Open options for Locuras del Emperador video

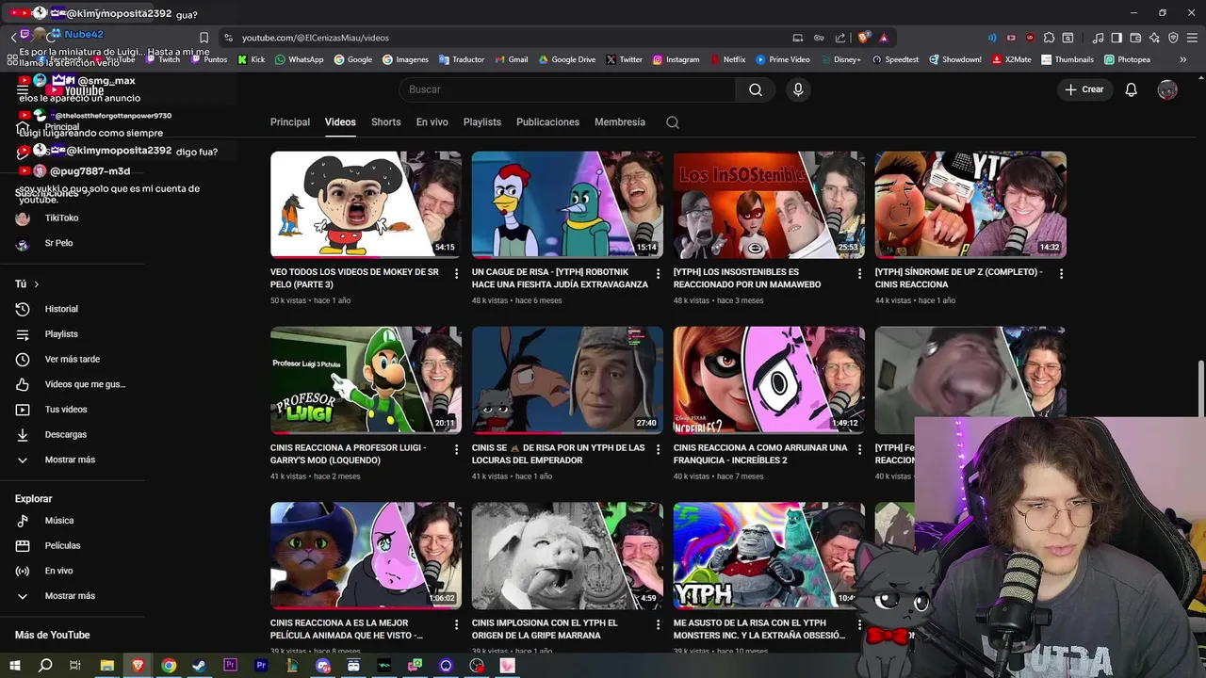click(x=658, y=449)
